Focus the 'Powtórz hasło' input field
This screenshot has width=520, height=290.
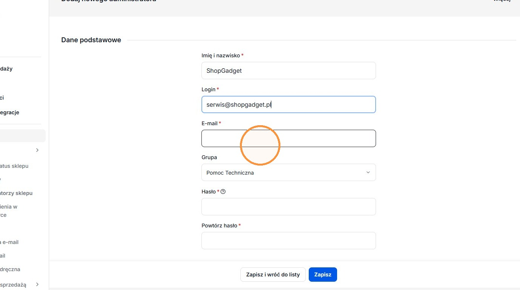(289, 241)
